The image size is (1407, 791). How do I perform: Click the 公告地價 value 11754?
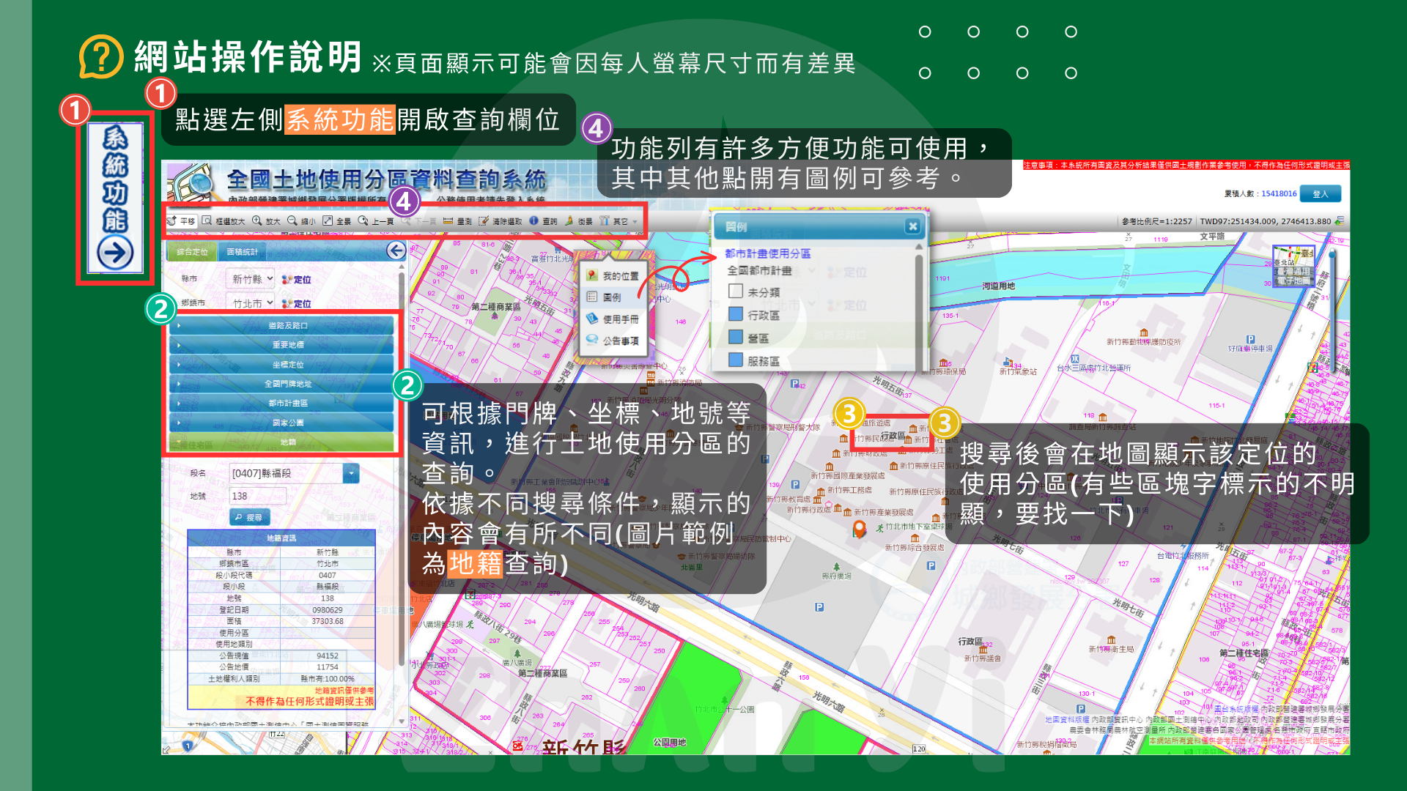[x=328, y=667]
